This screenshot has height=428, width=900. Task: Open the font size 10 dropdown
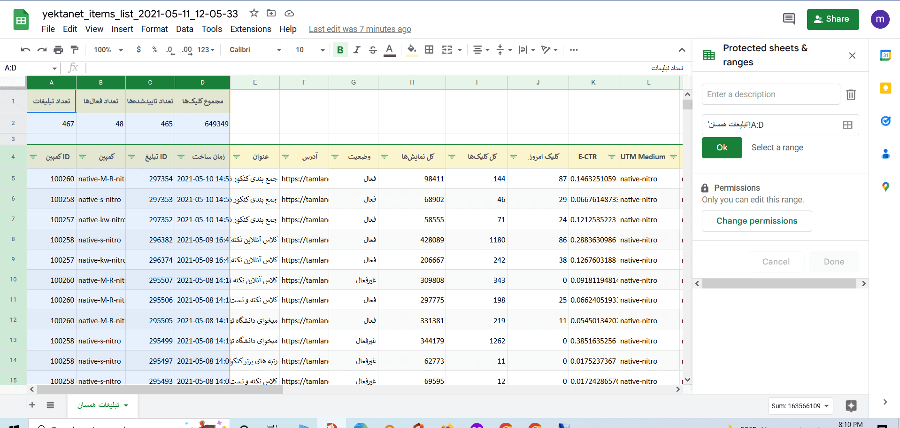point(310,50)
